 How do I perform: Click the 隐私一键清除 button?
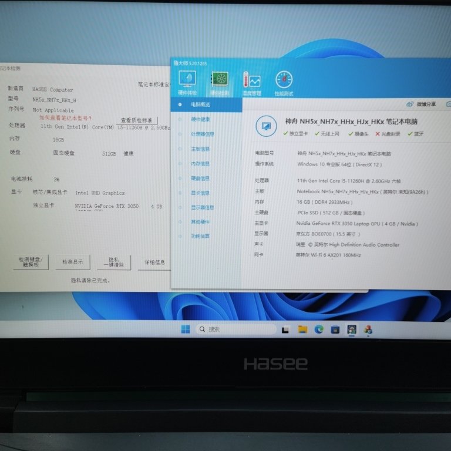coord(115,262)
